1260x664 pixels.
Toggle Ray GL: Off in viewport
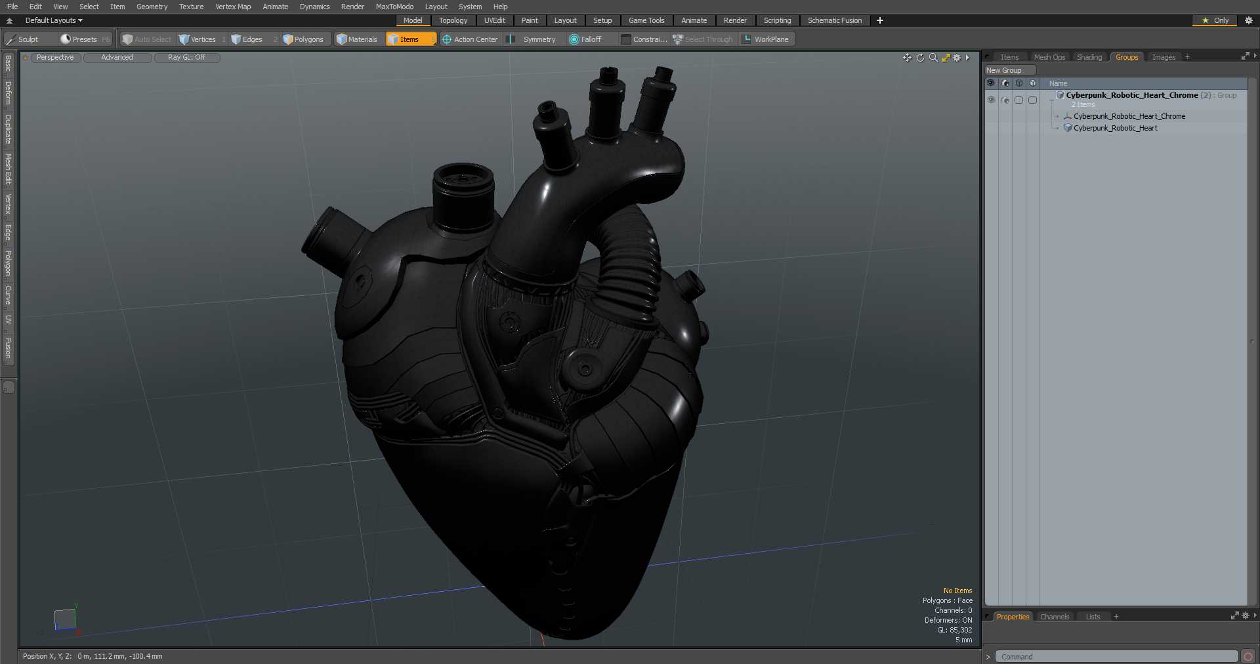coord(186,58)
